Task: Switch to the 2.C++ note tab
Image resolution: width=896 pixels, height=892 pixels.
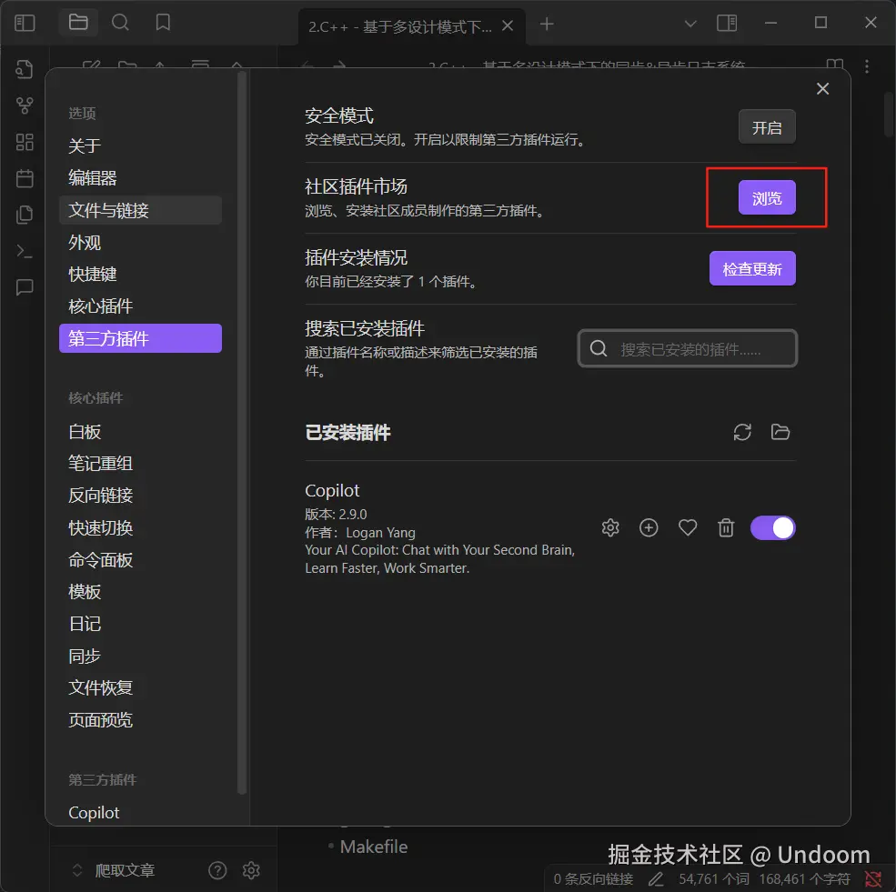Action: click(400, 26)
